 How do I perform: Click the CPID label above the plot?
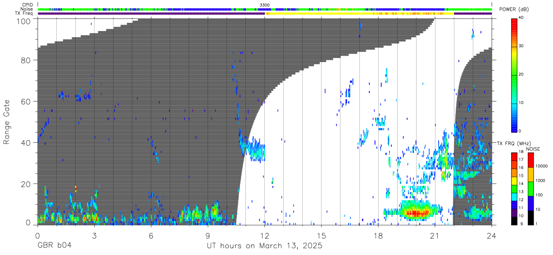[x=27, y=4]
